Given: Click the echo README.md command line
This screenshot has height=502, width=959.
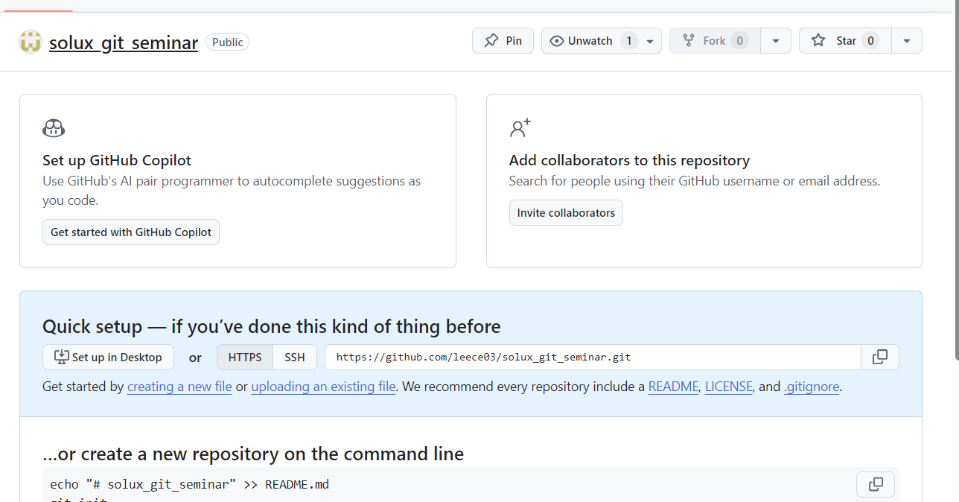Looking at the screenshot, I should tap(189, 485).
